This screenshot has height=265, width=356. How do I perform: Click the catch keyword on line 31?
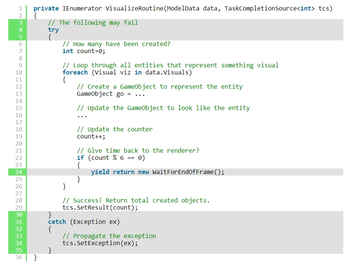pos(57,222)
